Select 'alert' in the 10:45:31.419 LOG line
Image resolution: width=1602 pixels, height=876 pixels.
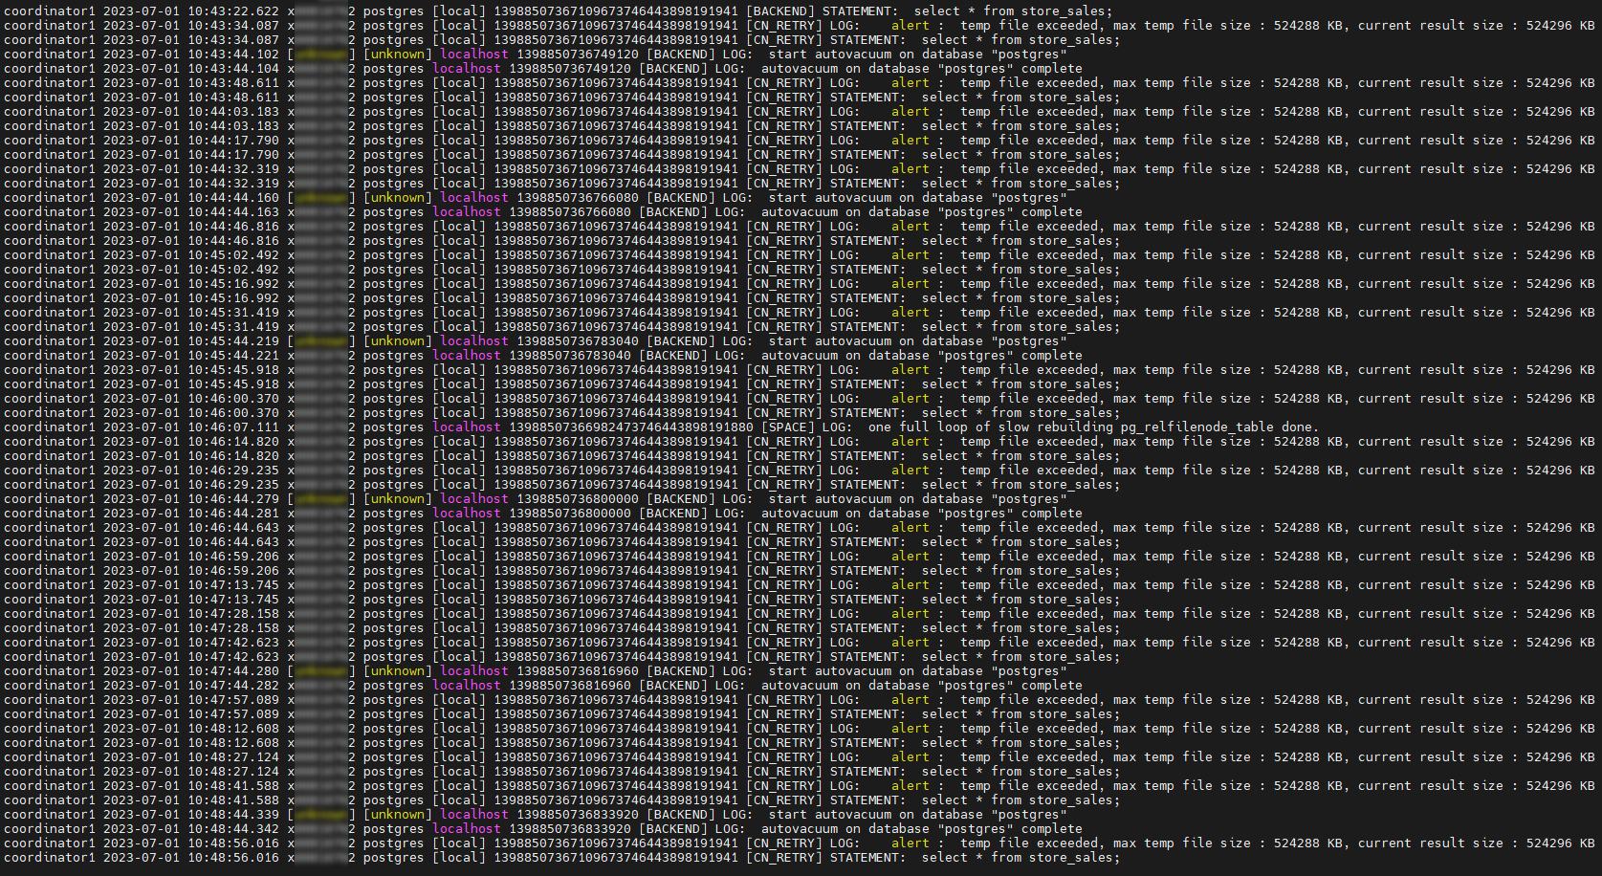pos(911,313)
